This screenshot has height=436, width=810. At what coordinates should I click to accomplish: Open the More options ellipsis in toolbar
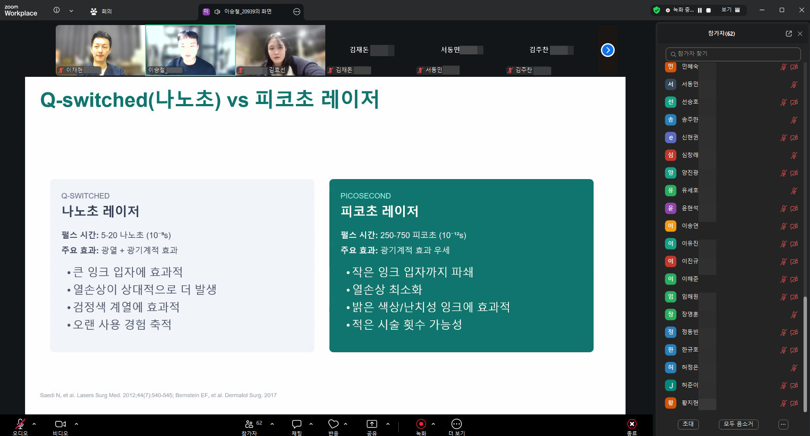tap(456, 424)
